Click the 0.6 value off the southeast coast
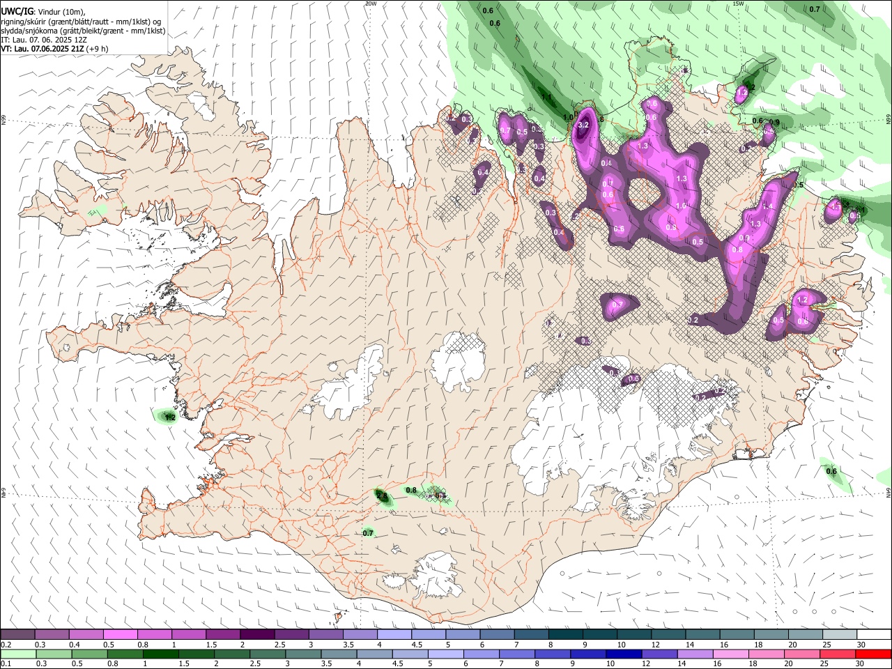 click(831, 472)
